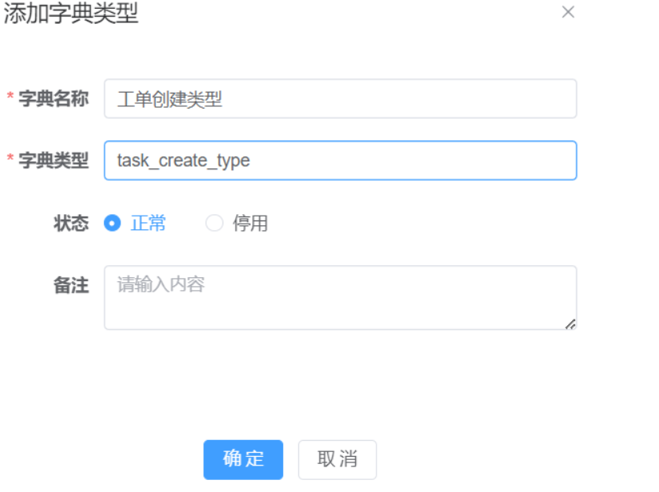This screenshot has height=492, width=659.
Task: Discard changes by clicking 取消
Action: point(336,459)
